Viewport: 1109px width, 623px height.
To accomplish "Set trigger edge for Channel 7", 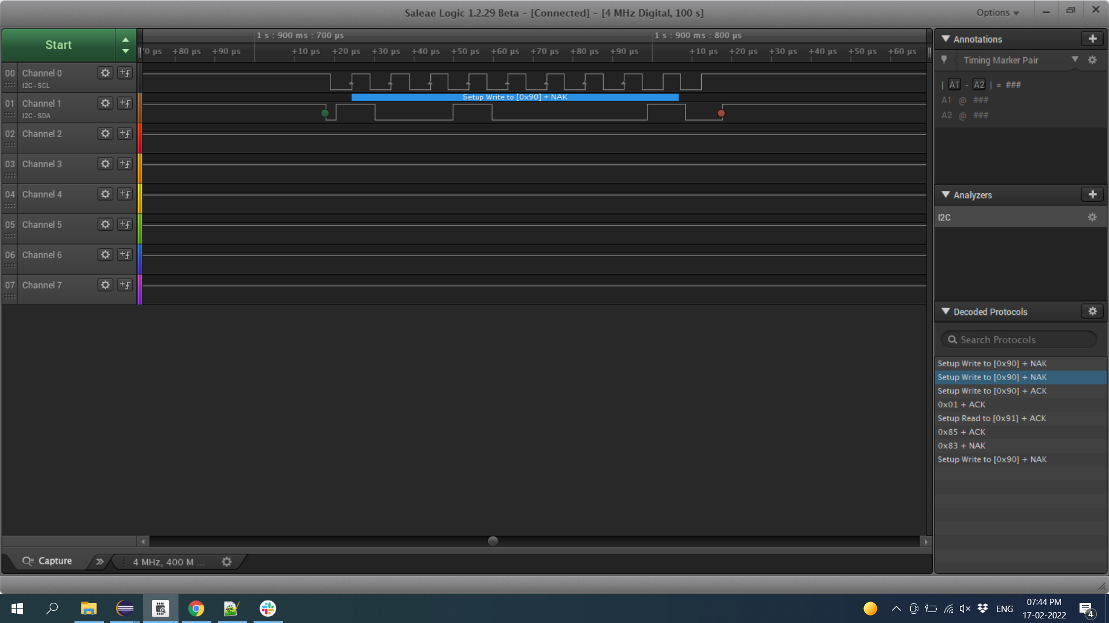I will (125, 285).
